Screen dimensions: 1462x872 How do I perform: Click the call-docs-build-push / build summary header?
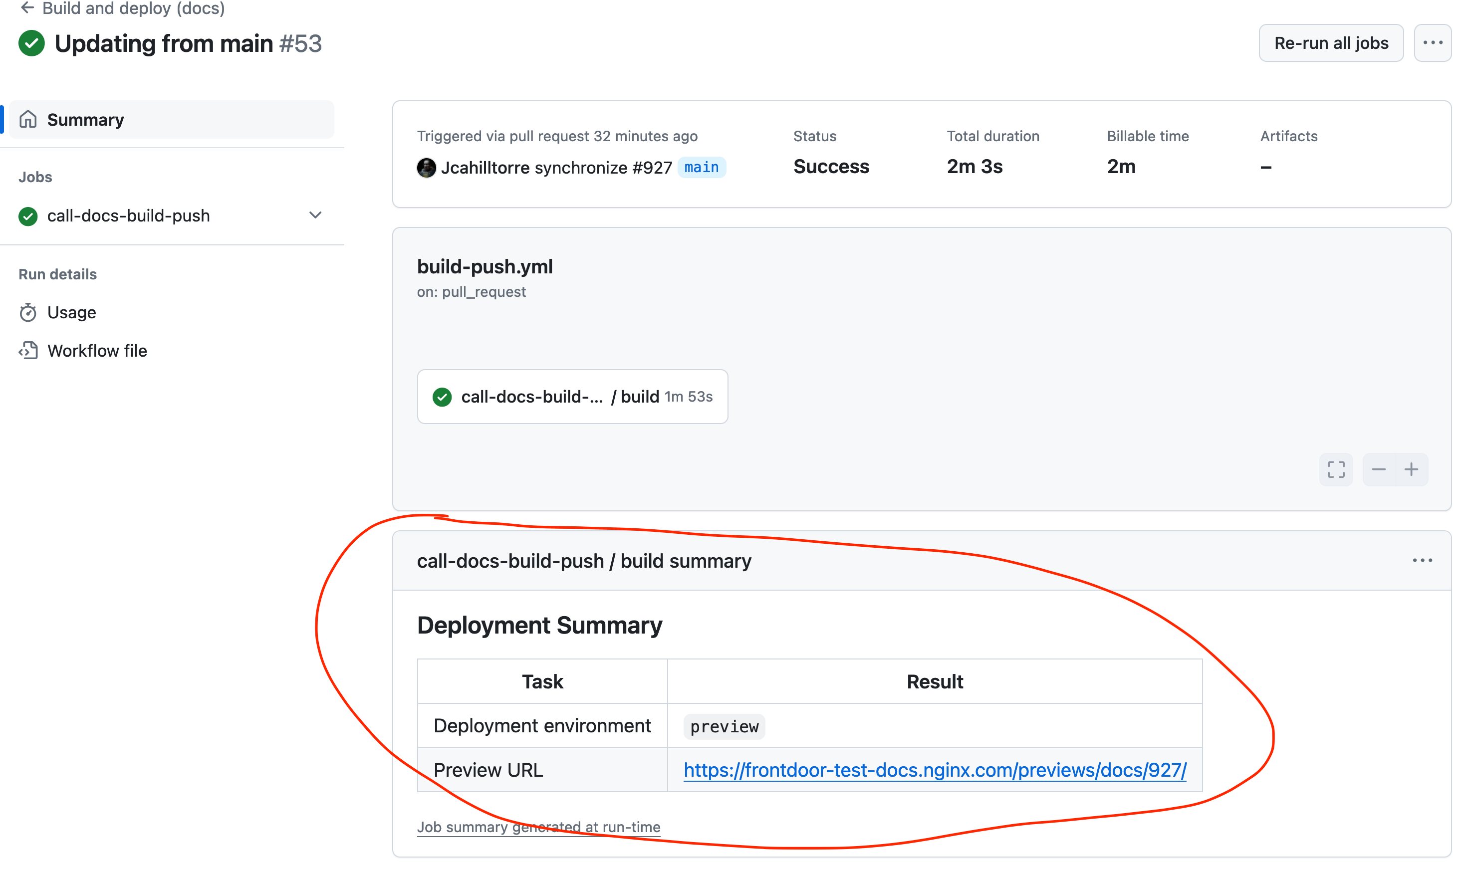[584, 561]
